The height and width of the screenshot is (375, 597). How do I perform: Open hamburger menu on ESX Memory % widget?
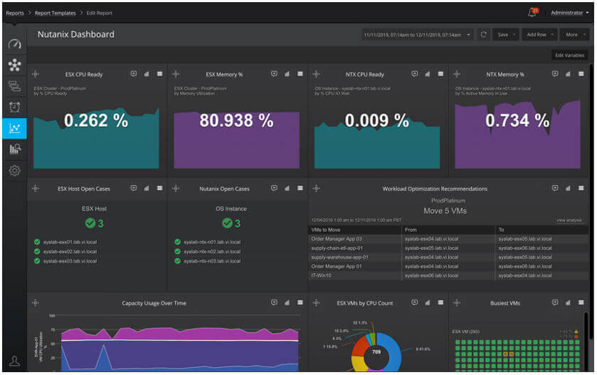300,73
